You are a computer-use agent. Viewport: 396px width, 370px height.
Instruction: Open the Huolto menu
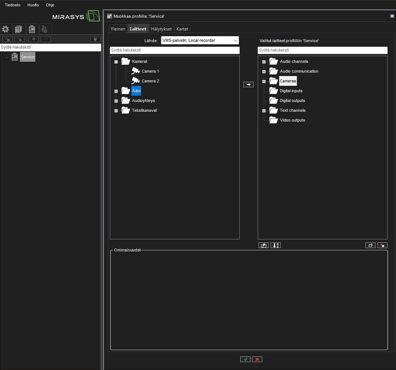[x=33, y=5]
